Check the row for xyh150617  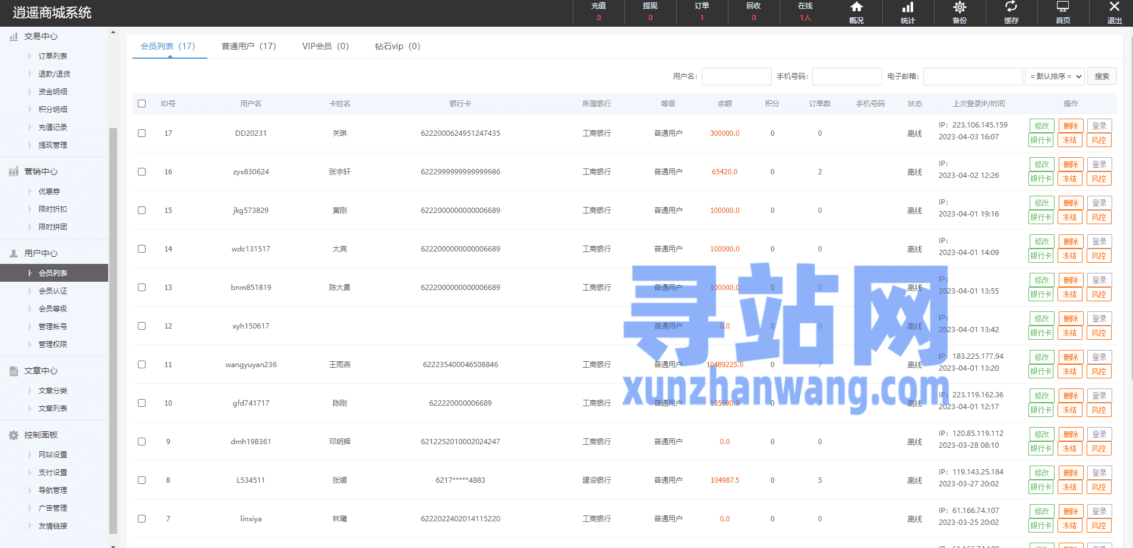coord(141,326)
